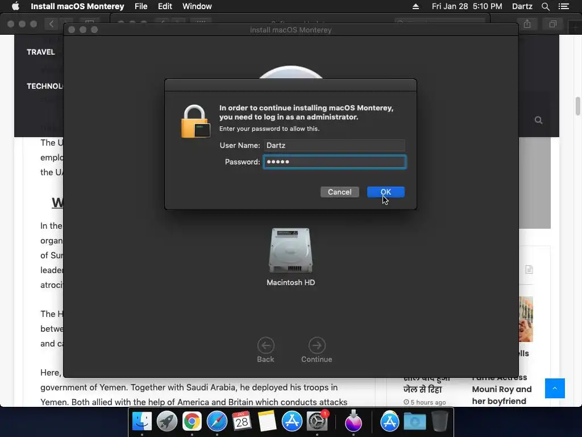Click the article thumbnail image in sidebar

(526, 319)
